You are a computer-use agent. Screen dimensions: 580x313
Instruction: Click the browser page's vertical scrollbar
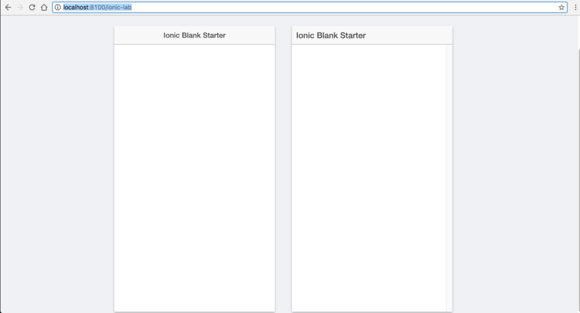point(578,170)
